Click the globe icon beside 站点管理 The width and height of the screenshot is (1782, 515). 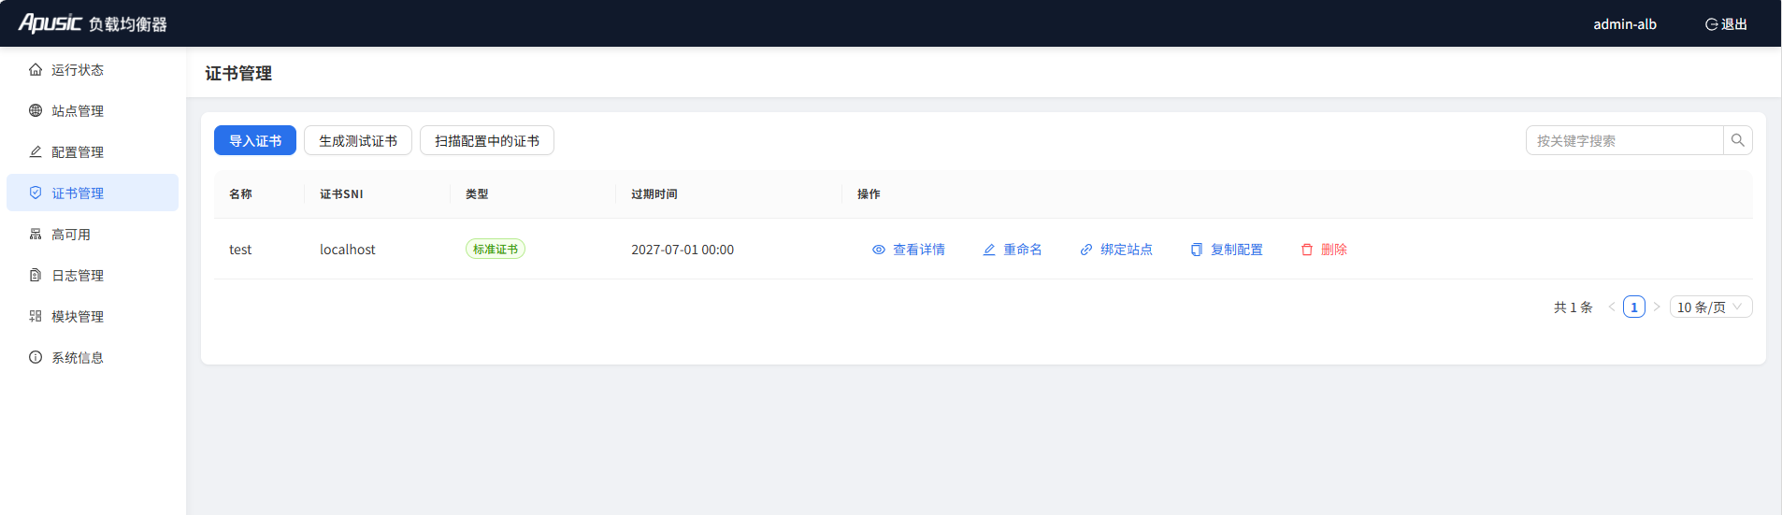coord(36,111)
